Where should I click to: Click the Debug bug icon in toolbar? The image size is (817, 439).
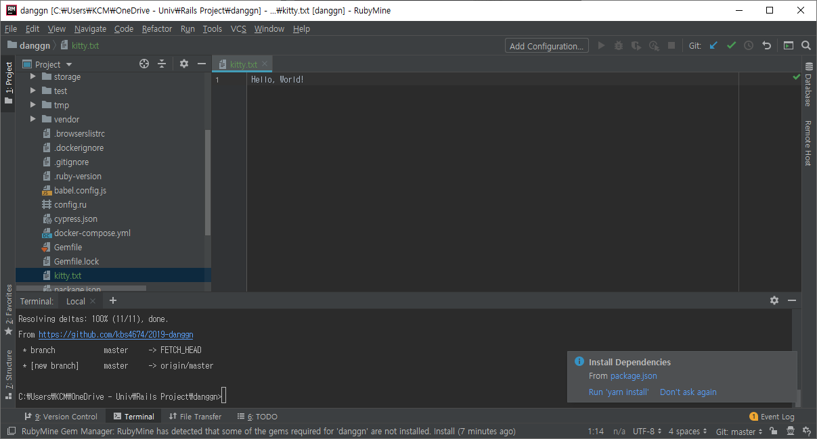pos(619,46)
